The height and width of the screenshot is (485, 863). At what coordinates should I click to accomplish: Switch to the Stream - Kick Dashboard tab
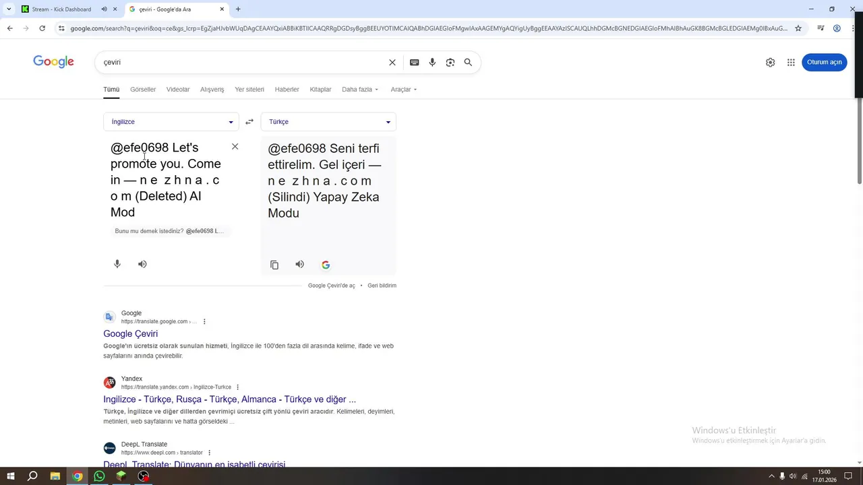61,9
